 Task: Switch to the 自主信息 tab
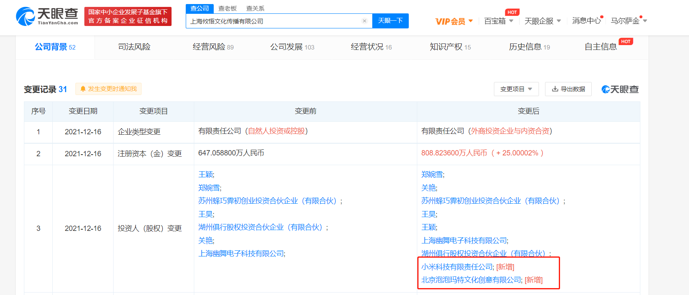click(x=601, y=47)
